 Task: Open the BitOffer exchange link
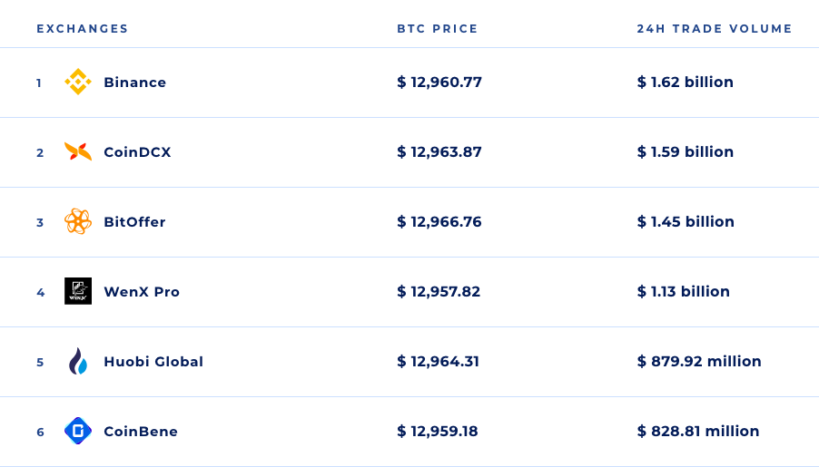pos(134,222)
